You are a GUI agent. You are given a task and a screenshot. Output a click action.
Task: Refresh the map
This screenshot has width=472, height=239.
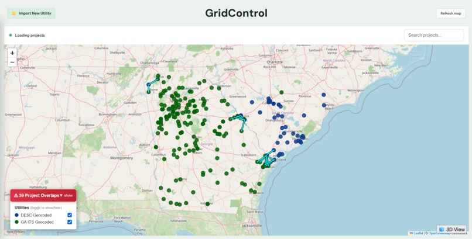click(x=451, y=13)
